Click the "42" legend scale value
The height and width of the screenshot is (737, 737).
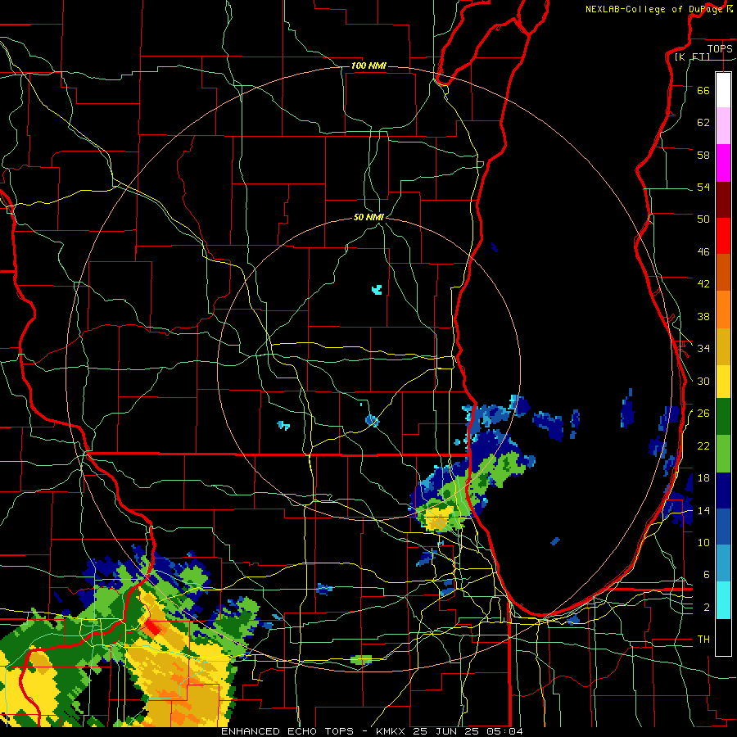pos(703,284)
